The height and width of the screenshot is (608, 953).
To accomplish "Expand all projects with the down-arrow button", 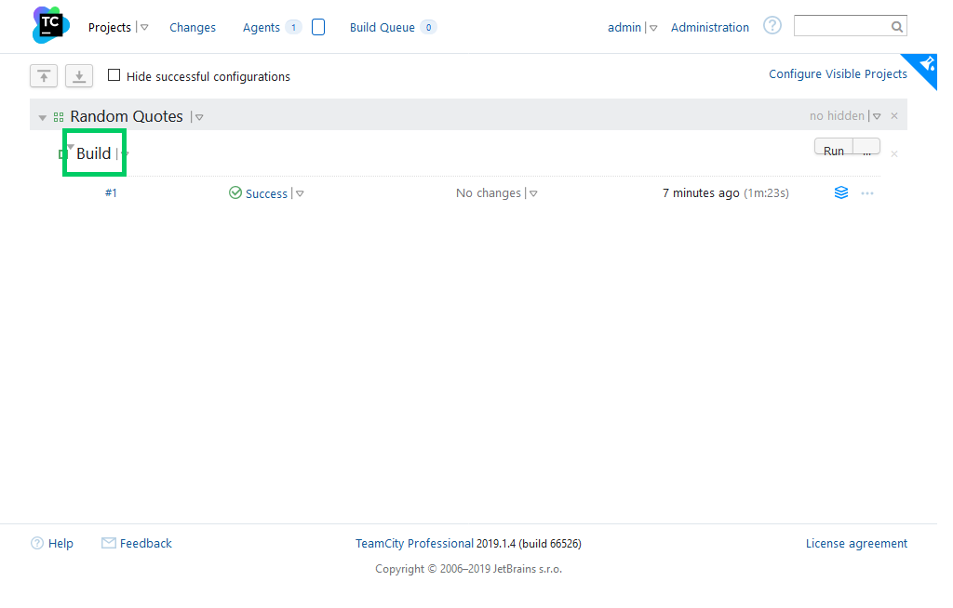I will tap(79, 76).
